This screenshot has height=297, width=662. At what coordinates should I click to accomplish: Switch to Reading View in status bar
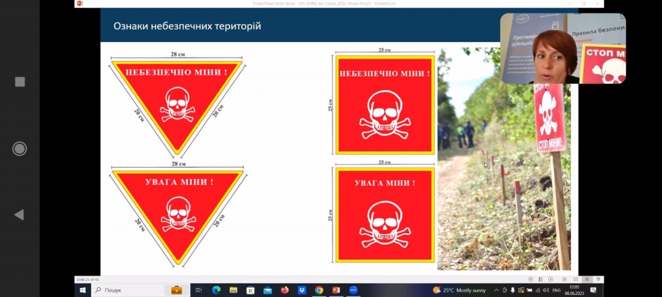587,279
